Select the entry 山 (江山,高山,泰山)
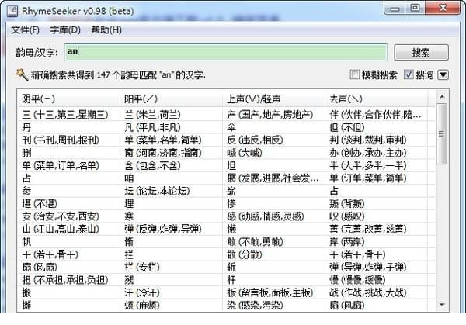 (61, 229)
